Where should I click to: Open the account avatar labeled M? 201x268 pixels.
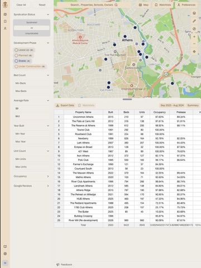coord(5,263)
